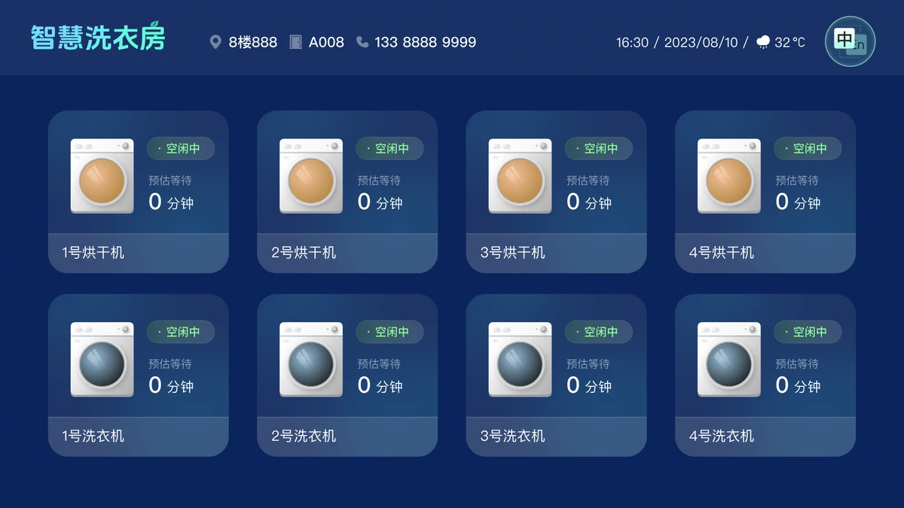
Task: Click the dryer icon on the 1号烘干机 card
Action: coord(102,175)
